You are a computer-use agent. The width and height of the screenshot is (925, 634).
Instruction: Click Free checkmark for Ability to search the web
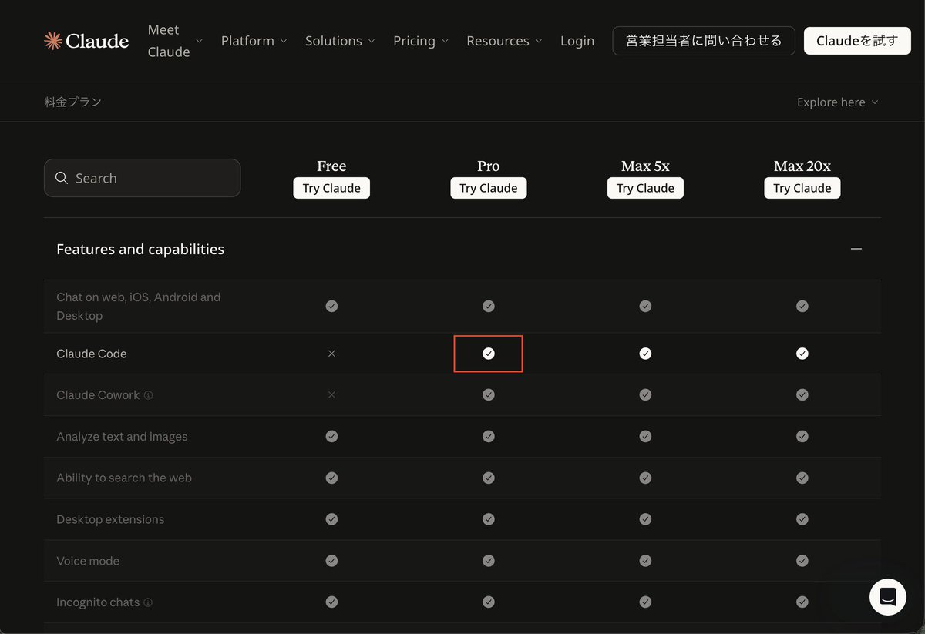(331, 478)
